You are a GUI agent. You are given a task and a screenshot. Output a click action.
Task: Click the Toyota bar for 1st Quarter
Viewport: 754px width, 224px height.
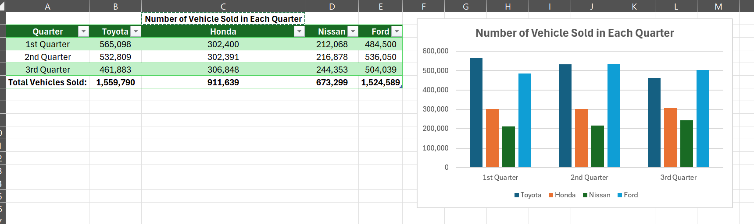476,113
